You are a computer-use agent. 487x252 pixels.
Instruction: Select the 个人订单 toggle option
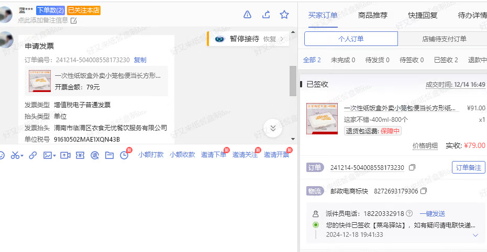pos(351,39)
